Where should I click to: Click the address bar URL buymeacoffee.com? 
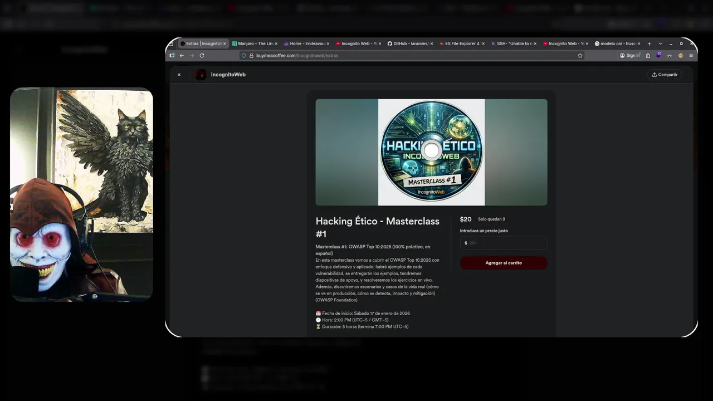tap(297, 56)
